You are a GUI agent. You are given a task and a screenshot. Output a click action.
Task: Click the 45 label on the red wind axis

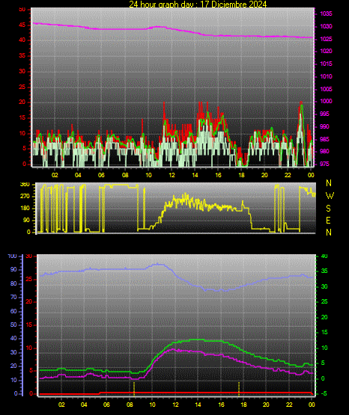click(22, 25)
